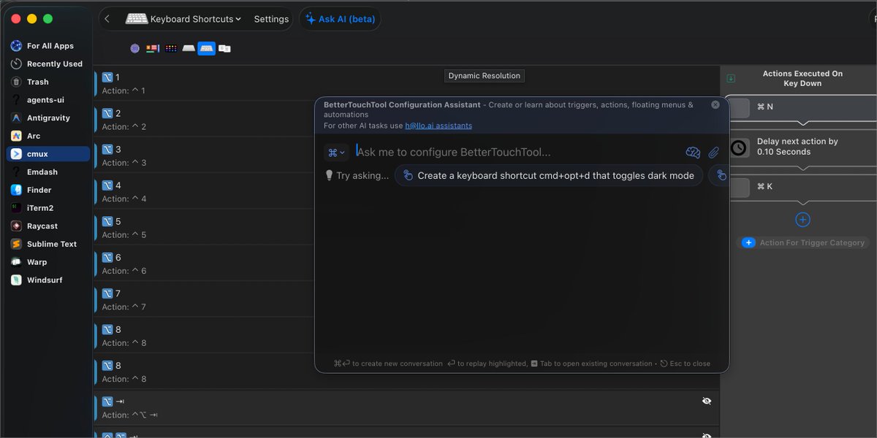Click the Sublime Text app icon
877x438 pixels.
16,244
